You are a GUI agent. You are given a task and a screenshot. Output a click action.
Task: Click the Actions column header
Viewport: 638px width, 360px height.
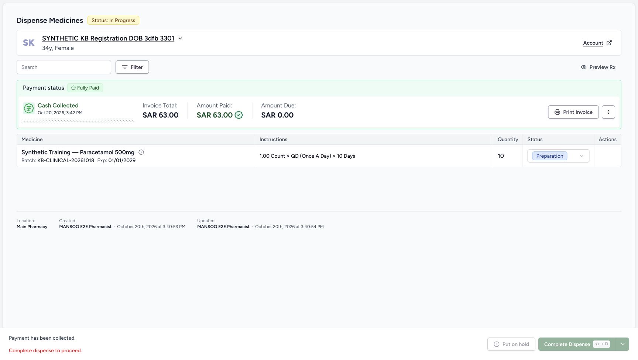coord(607,139)
